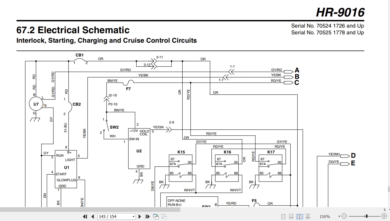Click the zoom slider handle
Image resolution: width=390 pixels, height=221 pixels.
[367, 216]
